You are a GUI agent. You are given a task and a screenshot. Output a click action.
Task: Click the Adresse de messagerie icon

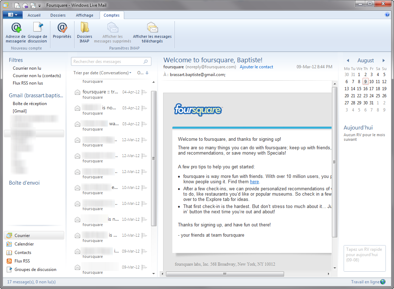tap(16, 28)
